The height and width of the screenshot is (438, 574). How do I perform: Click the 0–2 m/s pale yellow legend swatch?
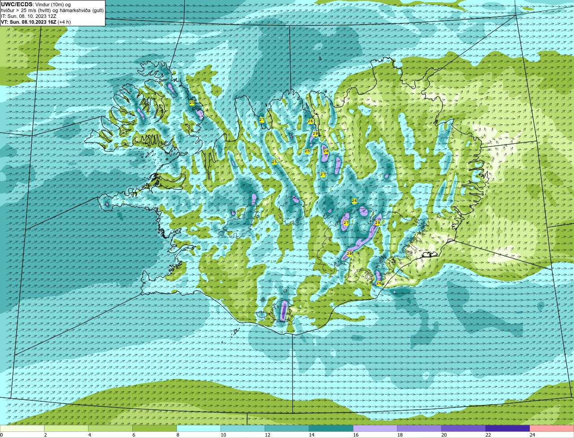(22, 429)
